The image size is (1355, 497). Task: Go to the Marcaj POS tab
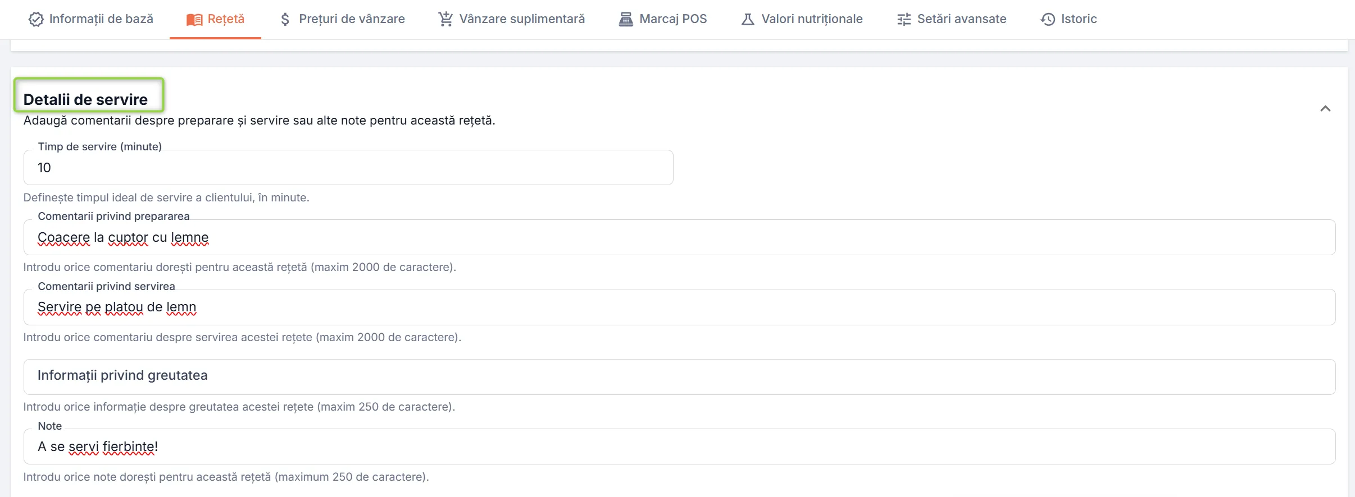click(x=663, y=19)
